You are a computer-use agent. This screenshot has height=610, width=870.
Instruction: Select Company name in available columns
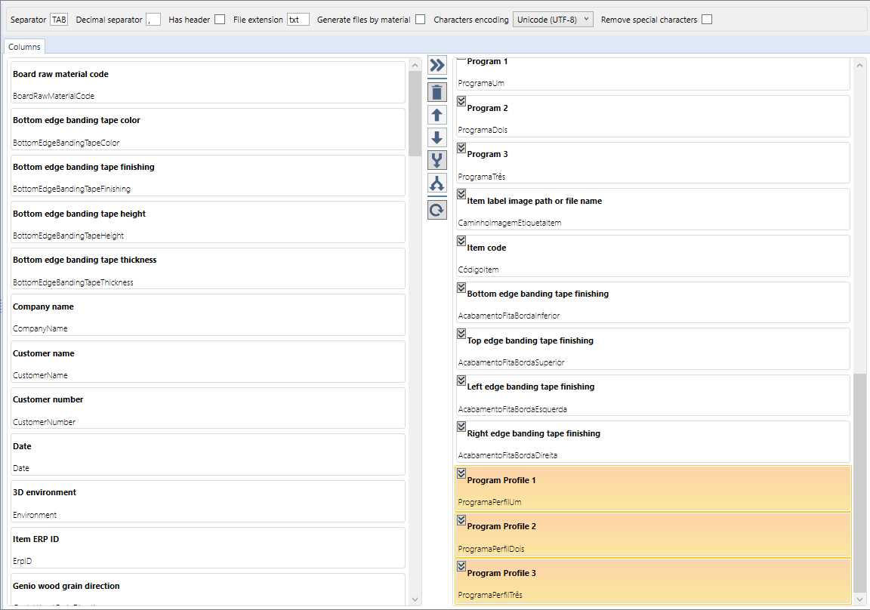click(x=208, y=315)
